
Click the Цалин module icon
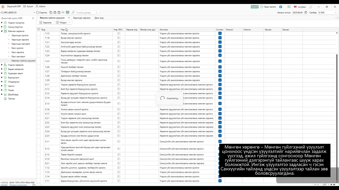tap(5, 86)
